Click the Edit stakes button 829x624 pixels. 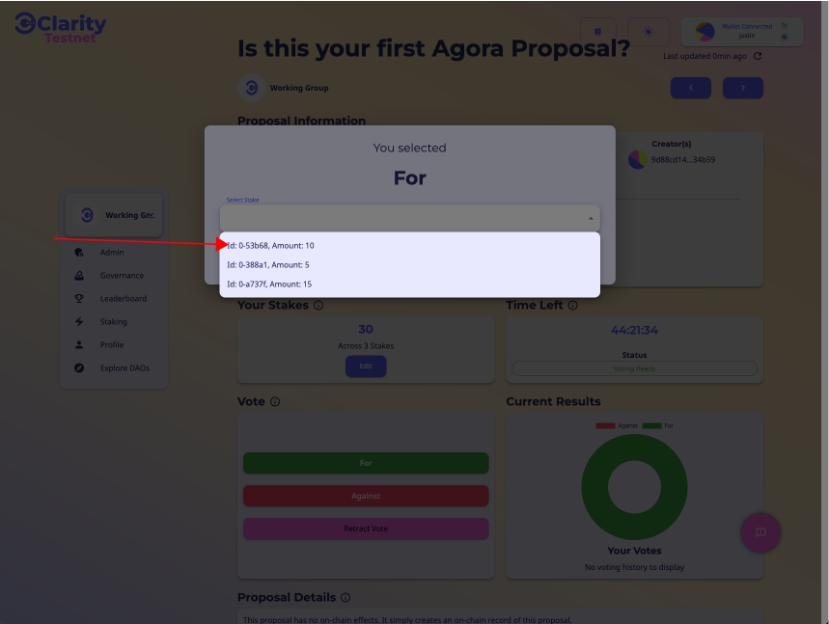365,366
